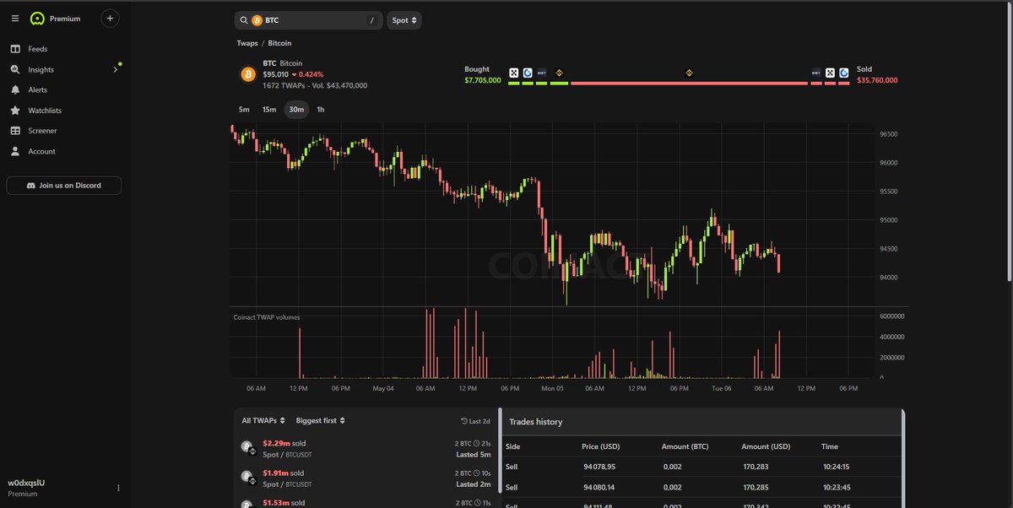This screenshot has height=508, width=1013.
Task: Open the Feeds sidebar item
Action: [x=37, y=49]
